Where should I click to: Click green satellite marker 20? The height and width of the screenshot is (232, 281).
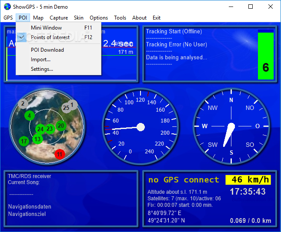61,126
